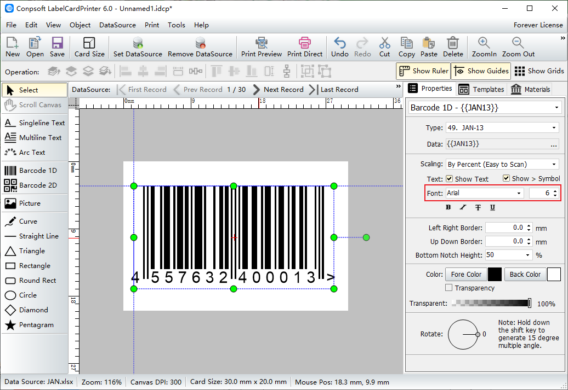The height and width of the screenshot is (390, 568).
Task: Pick the Multiline Text tool
Action: tap(35, 138)
